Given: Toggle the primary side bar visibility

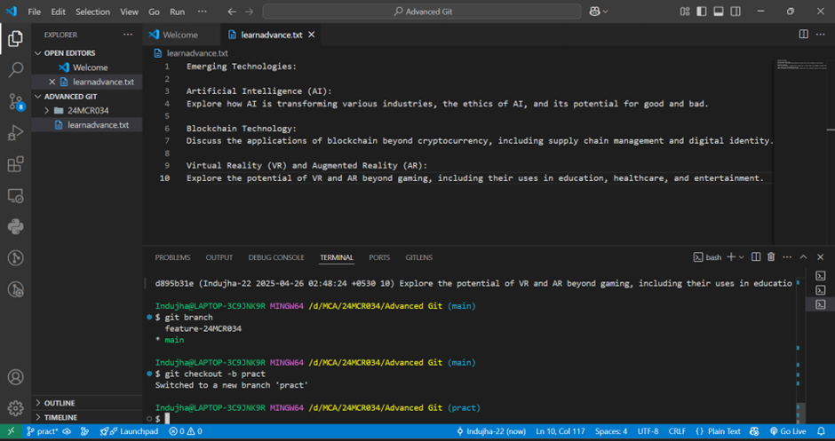Looking at the screenshot, I should pos(702,12).
